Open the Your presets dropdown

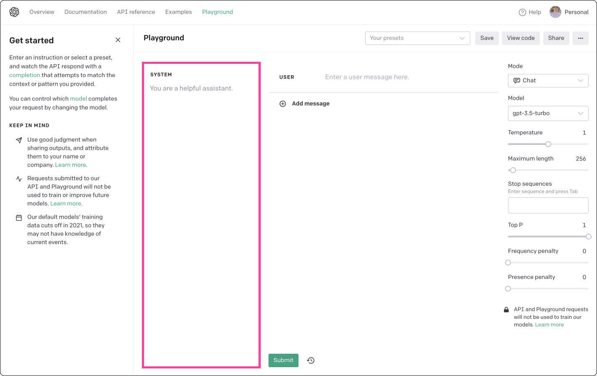418,38
